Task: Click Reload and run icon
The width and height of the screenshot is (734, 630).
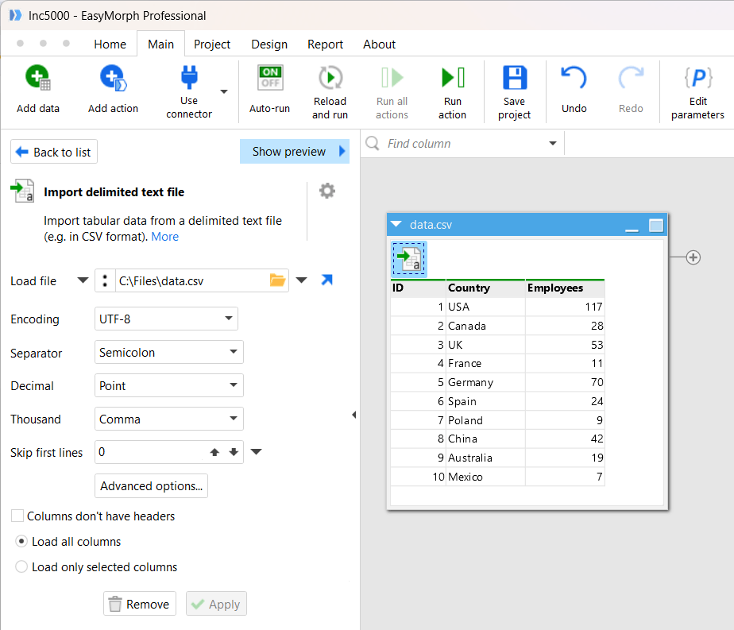Action: point(330,78)
